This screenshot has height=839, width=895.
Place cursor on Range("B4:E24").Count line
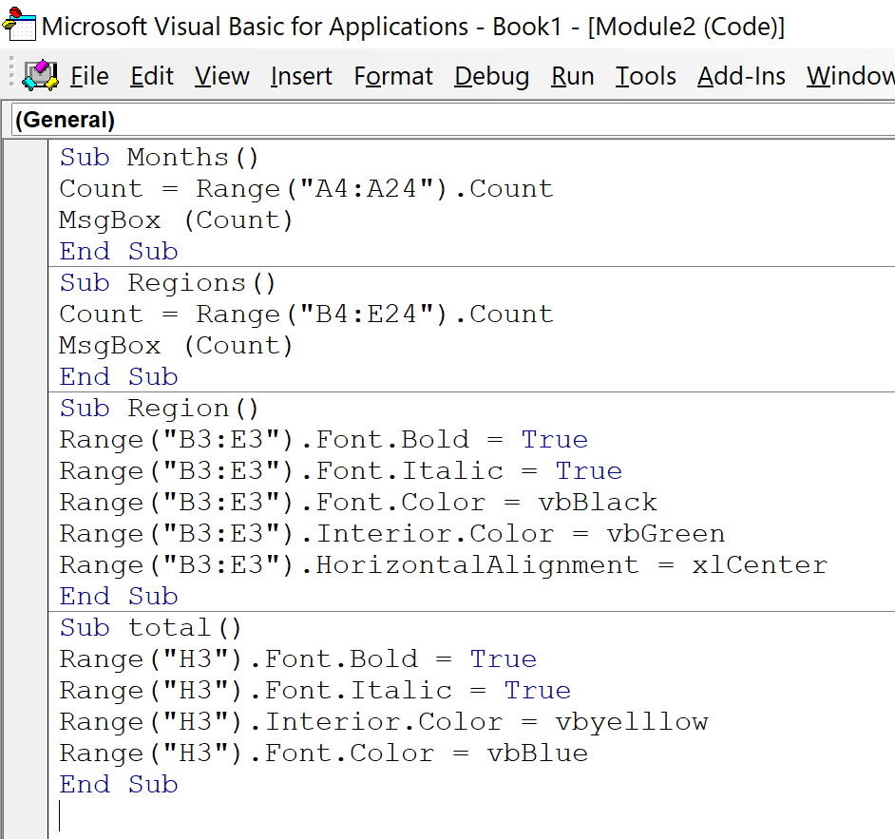point(304,314)
